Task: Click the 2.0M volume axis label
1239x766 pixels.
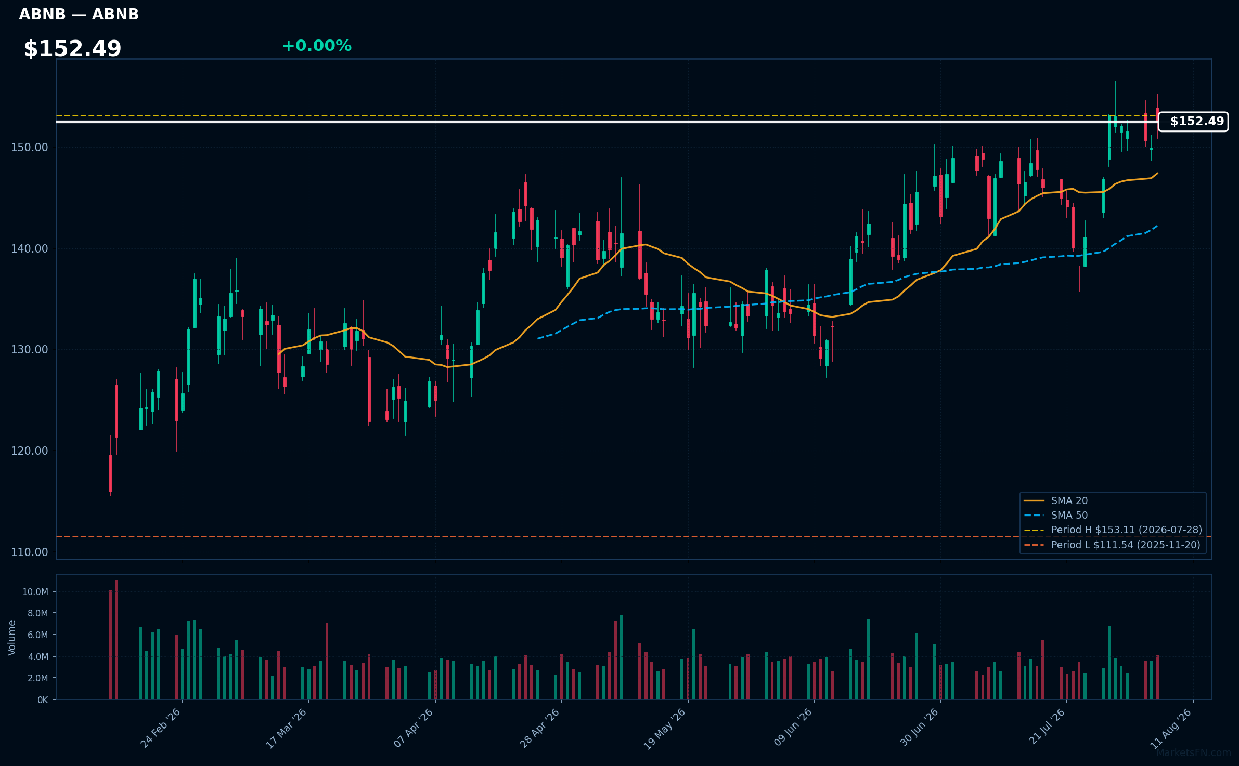Action: point(37,678)
